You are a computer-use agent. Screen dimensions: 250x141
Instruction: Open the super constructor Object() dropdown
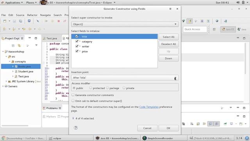125,24
